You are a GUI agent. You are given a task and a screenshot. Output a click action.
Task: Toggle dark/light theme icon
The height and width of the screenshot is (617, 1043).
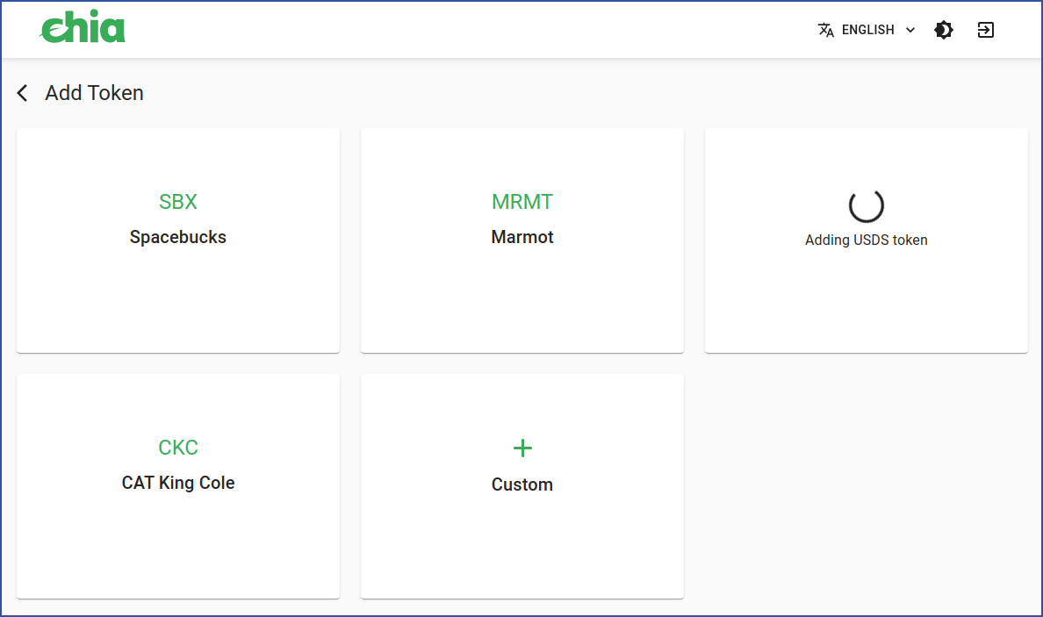943,30
